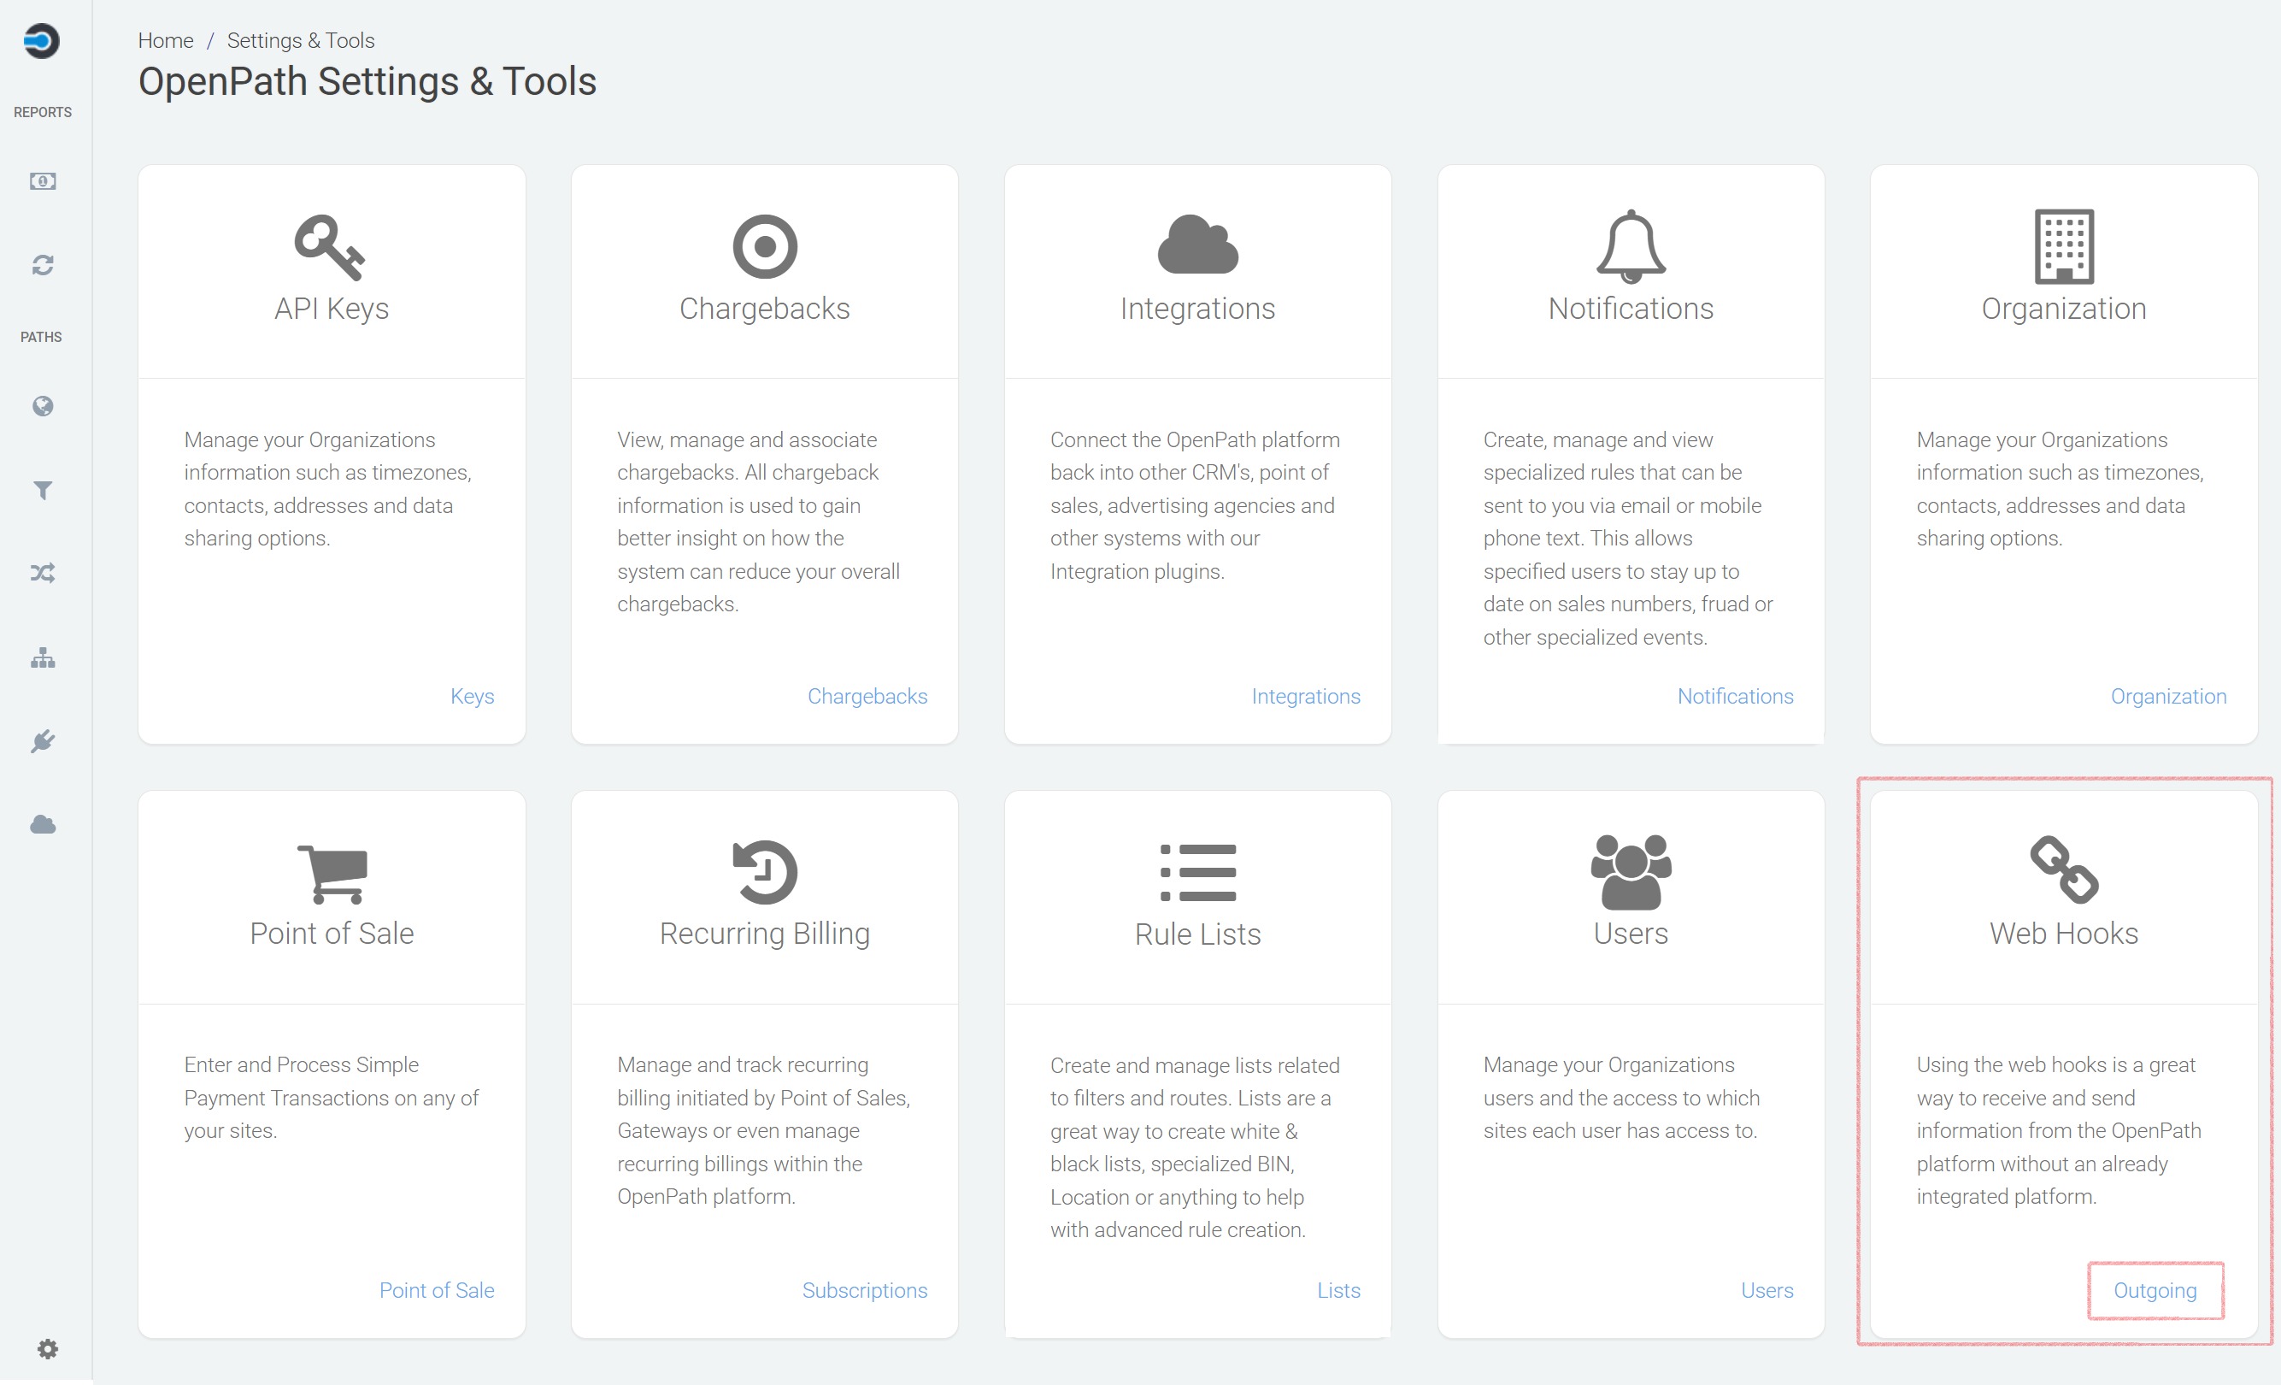Select the filter funnel sidebar icon
The image size is (2281, 1385).
click(x=43, y=490)
